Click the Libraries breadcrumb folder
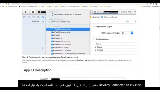The height and width of the screenshot is (90, 160). (x=94, y=17)
